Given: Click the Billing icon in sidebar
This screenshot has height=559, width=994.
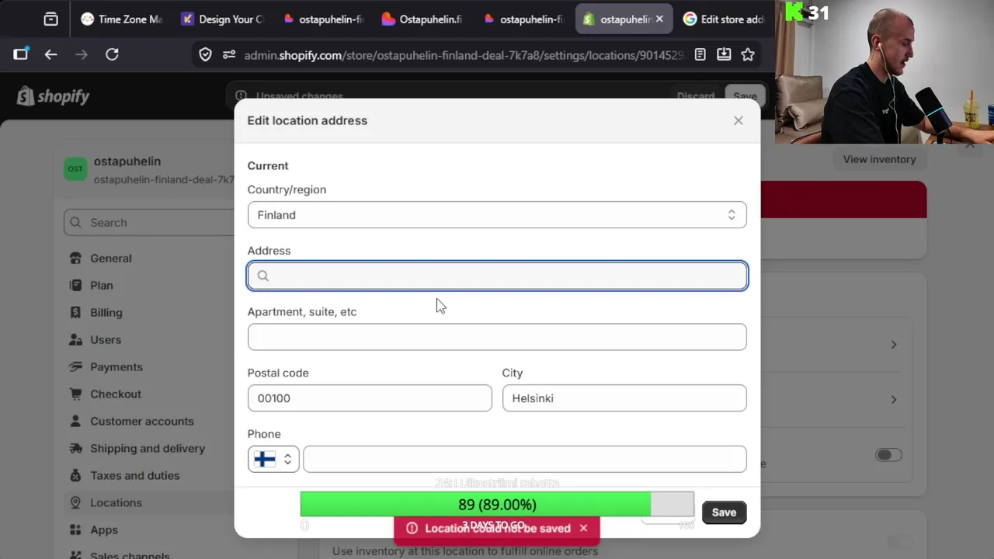Looking at the screenshot, I should coord(75,312).
